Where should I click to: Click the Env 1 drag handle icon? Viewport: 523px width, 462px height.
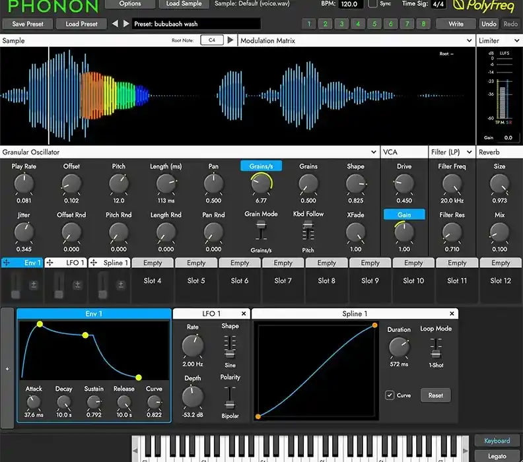(7, 263)
